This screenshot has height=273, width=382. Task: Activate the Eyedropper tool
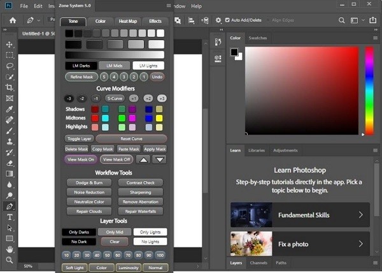pyautogui.click(x=10, y=109)
